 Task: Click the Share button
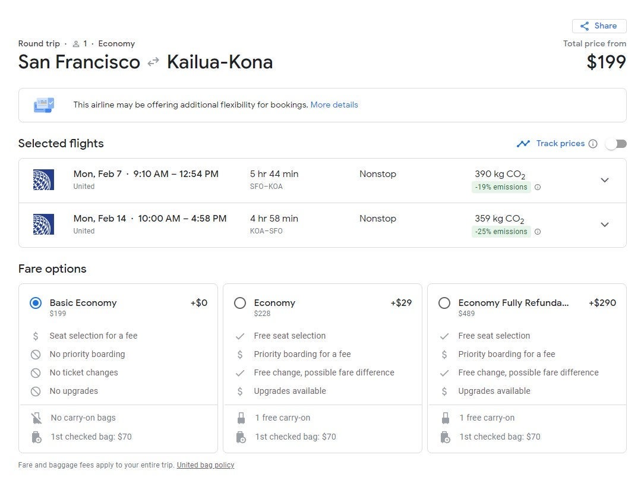[x=599, y=26]
